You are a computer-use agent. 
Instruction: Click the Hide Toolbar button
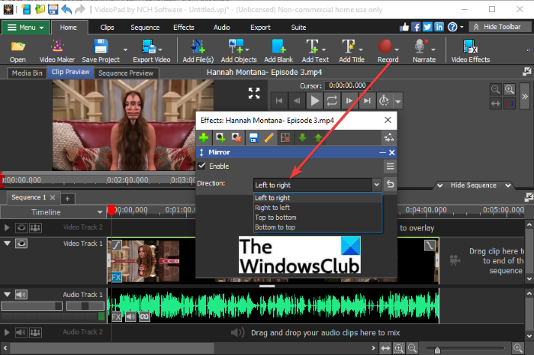[496, 27]
